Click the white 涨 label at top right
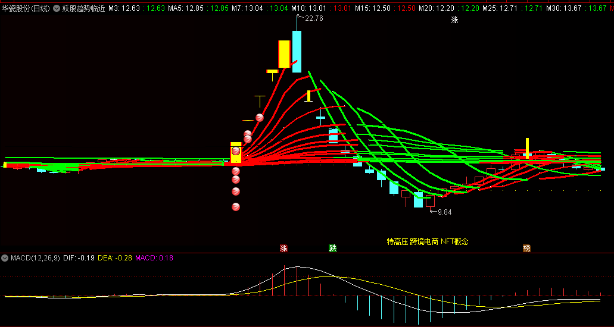 pos(454,20)
